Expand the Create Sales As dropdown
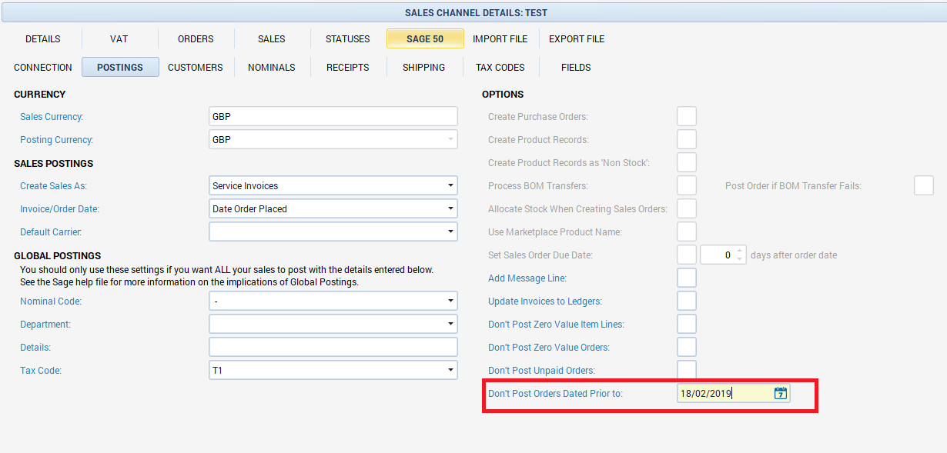This screenshot has height=453, width=947. click(450, 186)
